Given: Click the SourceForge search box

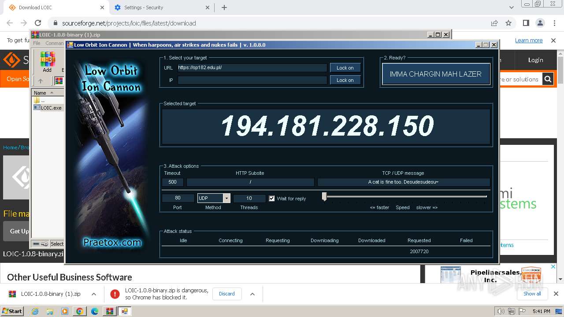Looking at the screenshot, I should [520, 79].
